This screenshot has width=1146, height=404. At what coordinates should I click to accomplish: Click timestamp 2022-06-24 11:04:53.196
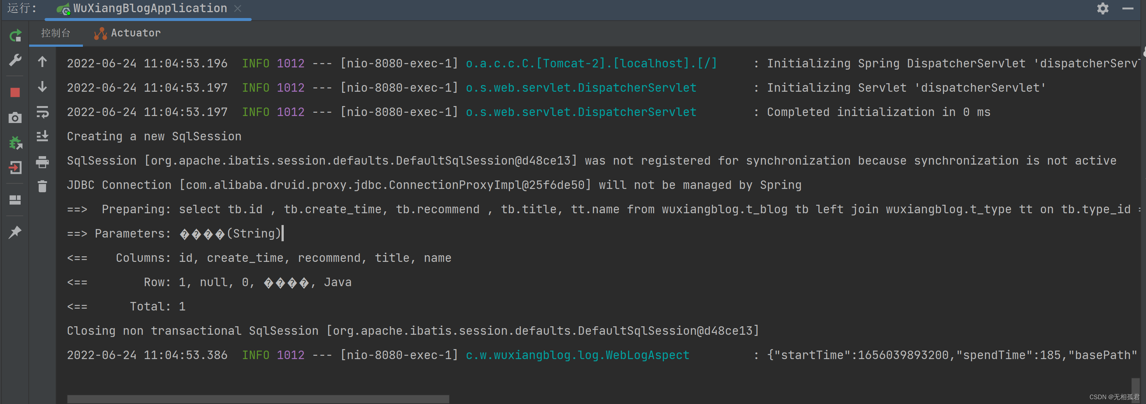coord(147,64)
